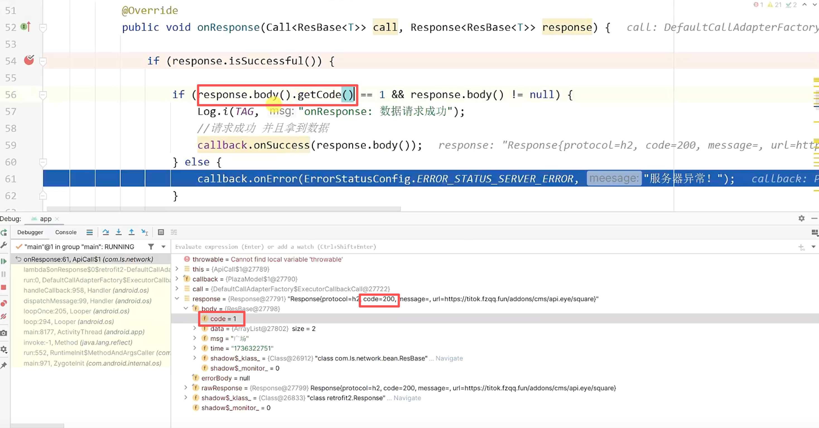Click the Run to Cursor icon
The image size is (819, 428).
pos(145,232)
